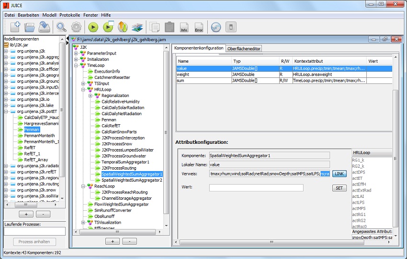This screenshot has height=259, width=407.
Task: Expand the org.unijena.j2k.lake library node
Action: click(6, 105)
